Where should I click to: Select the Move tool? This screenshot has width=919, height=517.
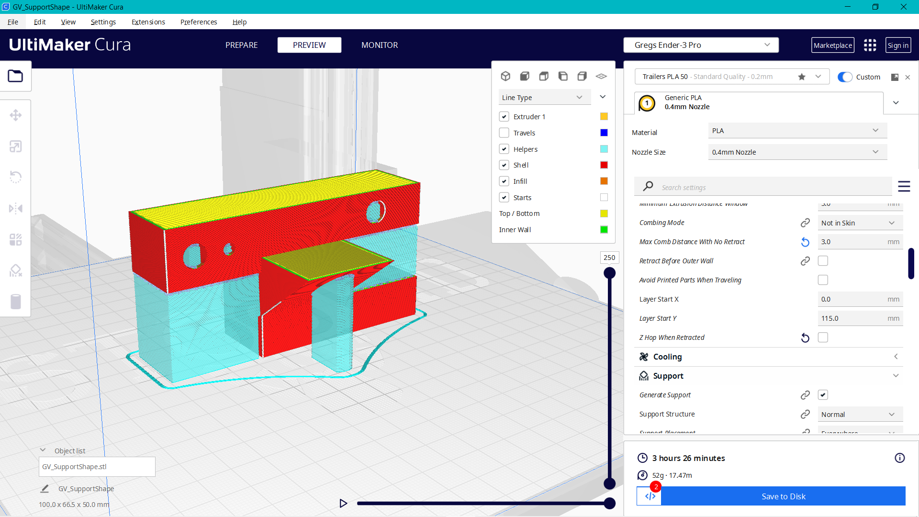(15, 115)
